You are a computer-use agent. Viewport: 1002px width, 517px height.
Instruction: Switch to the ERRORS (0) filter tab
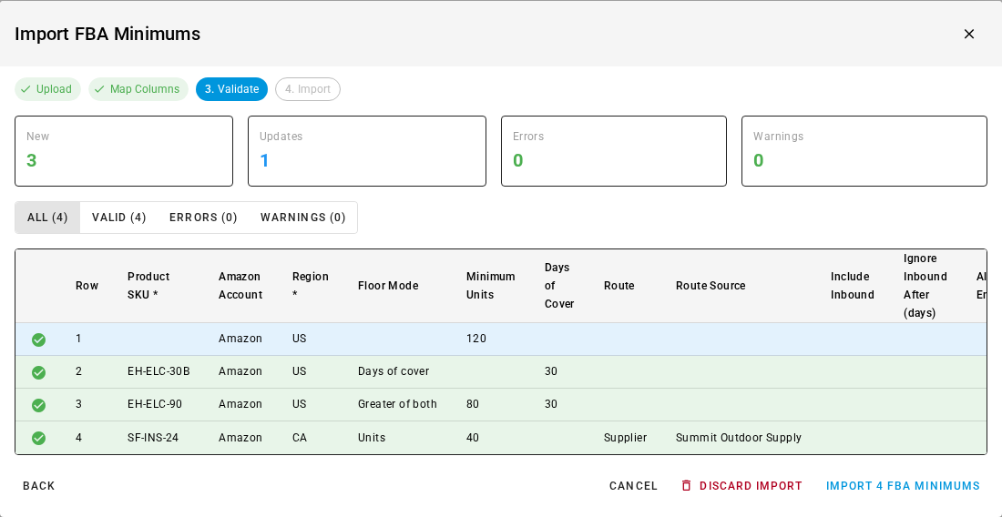point(203,218)
